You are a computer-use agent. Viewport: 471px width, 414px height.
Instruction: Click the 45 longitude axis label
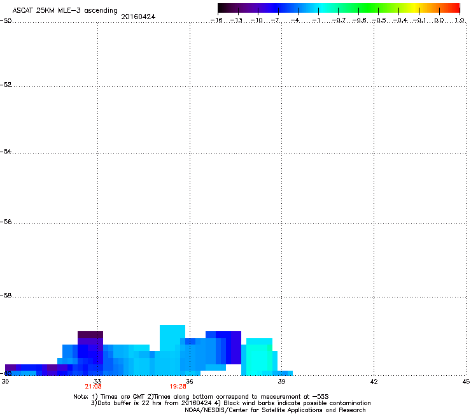click(466, 382)
